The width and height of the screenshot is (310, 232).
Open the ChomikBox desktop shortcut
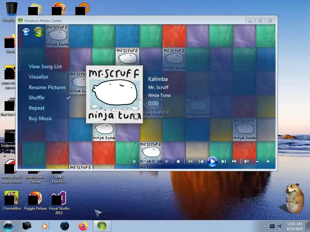[x=12, y=201]
